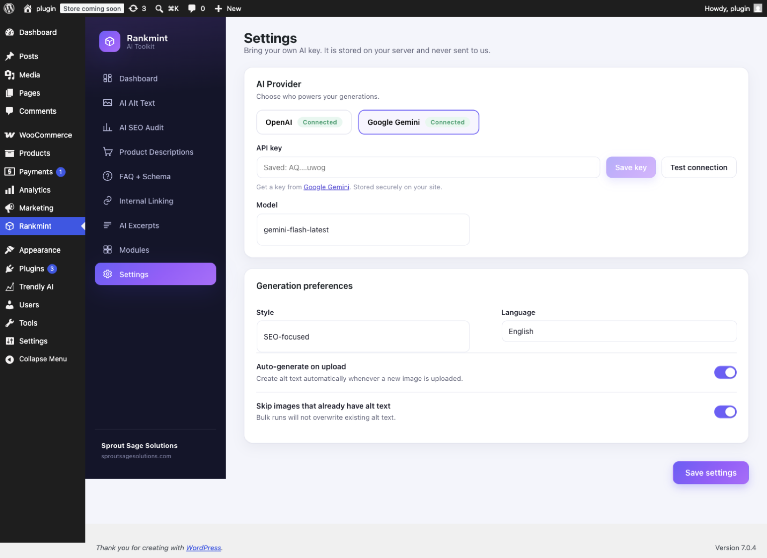Open the Style dropdown SEO-focused

pyautogui.click(x=363, y=337)
